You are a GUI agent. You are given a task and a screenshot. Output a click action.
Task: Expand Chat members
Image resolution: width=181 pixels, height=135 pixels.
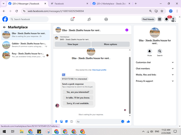coord(155,68)
